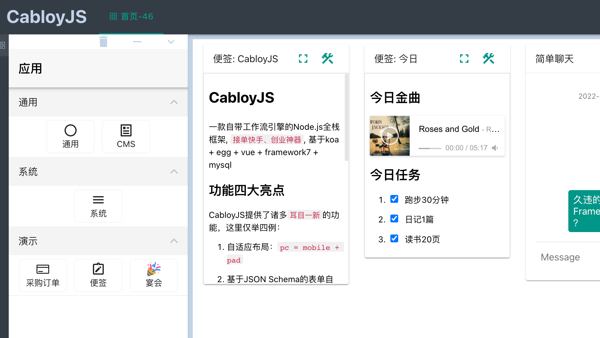This screenshot has width=600, height=338.
Task: Click the 'pc = mobile +' code text
Action: (x=310, y=247)
